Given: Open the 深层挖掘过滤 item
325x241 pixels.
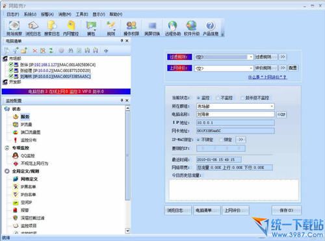Looking at the screenshot, I should (32, 218).
